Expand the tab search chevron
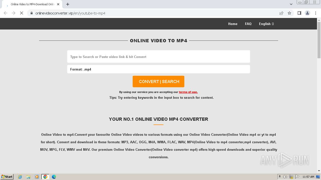Viewport: 321px width, 180px height. click(291, 4)
